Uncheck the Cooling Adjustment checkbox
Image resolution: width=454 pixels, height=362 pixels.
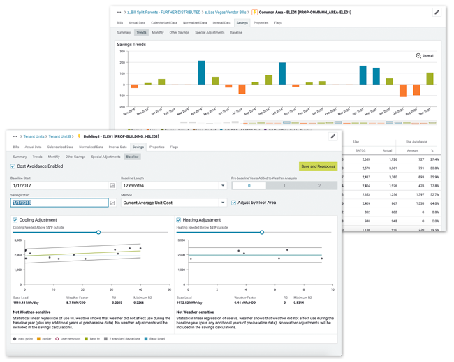pyautogui.click(x=15, y=219)
